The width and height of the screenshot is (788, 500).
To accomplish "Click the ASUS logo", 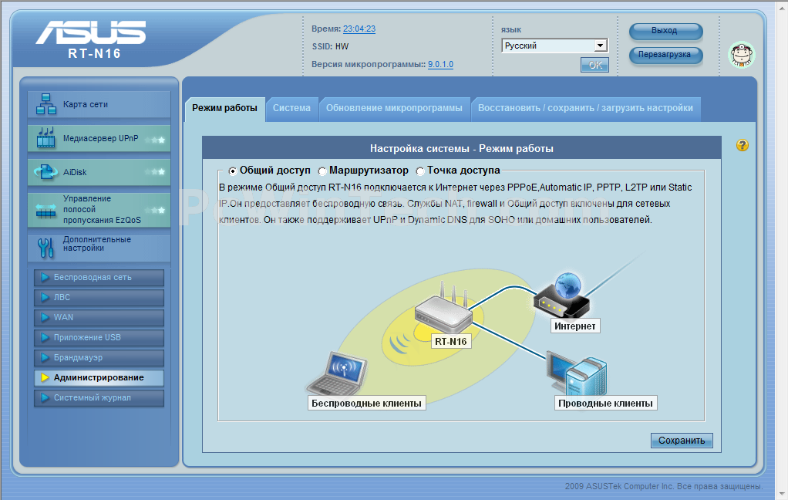I will 91,32.
